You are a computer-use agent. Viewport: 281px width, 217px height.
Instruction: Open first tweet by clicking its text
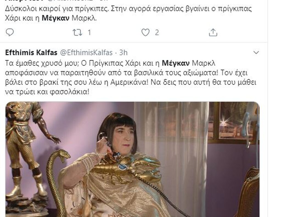pyautogui.click(x=128, y=13)
